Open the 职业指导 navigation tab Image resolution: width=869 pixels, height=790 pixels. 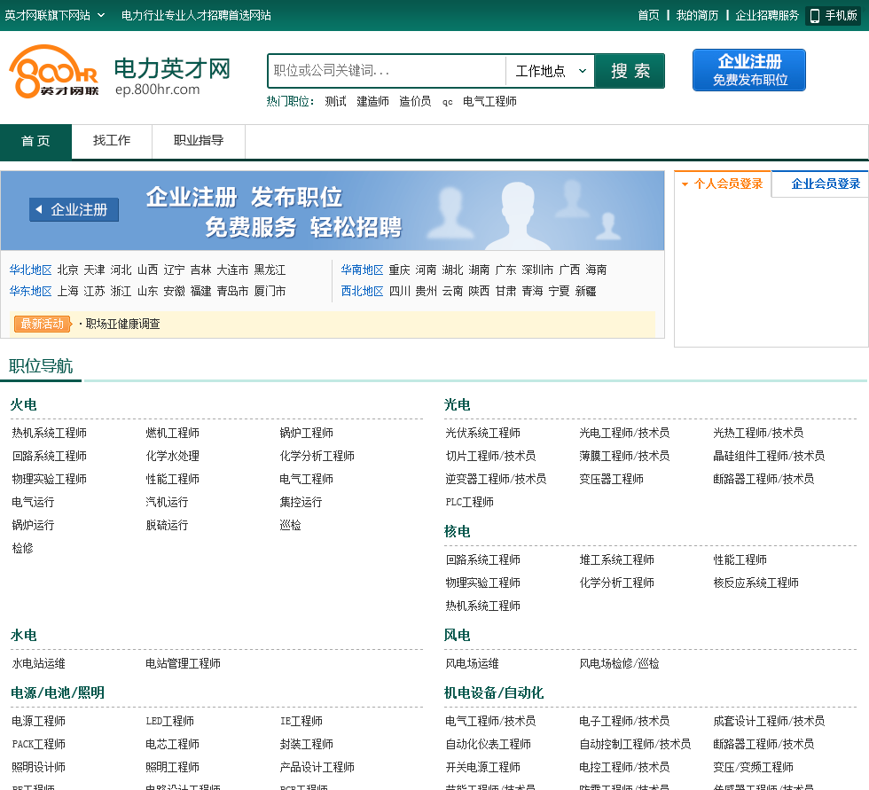pyautogui.click(x=199, y=141)
